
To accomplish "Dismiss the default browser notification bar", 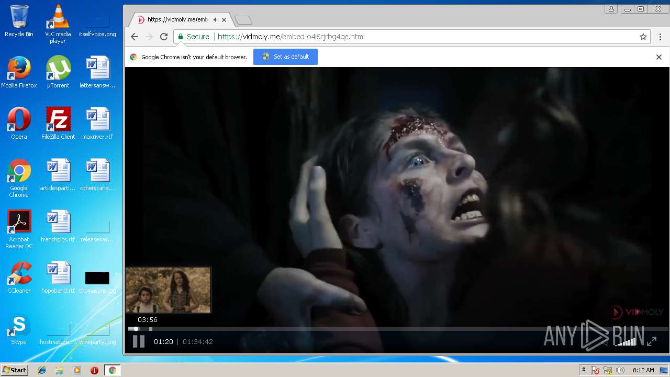I will 659,57.
